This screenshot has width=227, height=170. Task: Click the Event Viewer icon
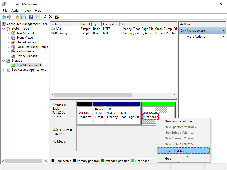click(13, 38)
